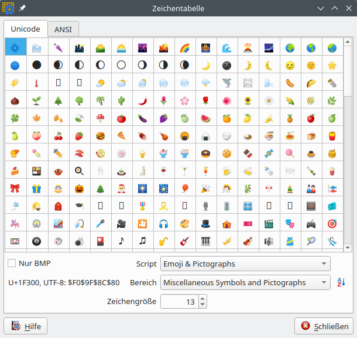This screenshot has height=338, width=357.
Task: Increase Zeichengröße with the up arrow
Action: (202, 298)
